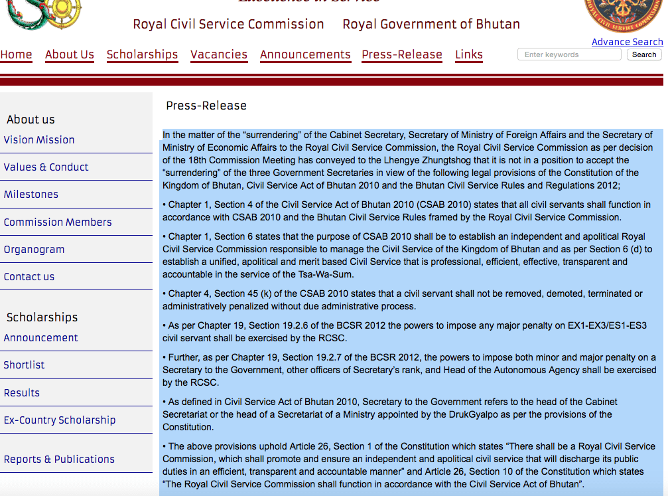This screenshot has width=668, height=496.
Task: Go to About Us in navigation bar
Action: [70, 54]
